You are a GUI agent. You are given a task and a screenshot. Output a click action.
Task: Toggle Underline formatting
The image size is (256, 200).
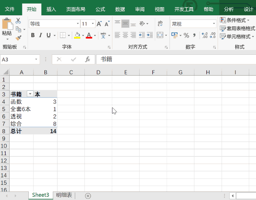(48, 35)
